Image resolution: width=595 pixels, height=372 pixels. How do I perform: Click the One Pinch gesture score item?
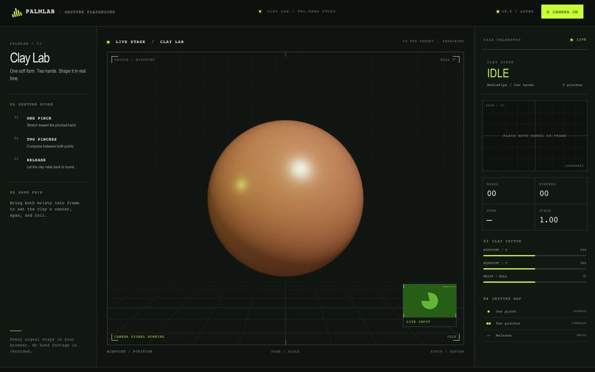tap(48, 122)
